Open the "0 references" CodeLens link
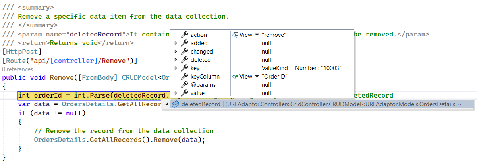Viewport: 477px width, 161px height. (17, 69)
